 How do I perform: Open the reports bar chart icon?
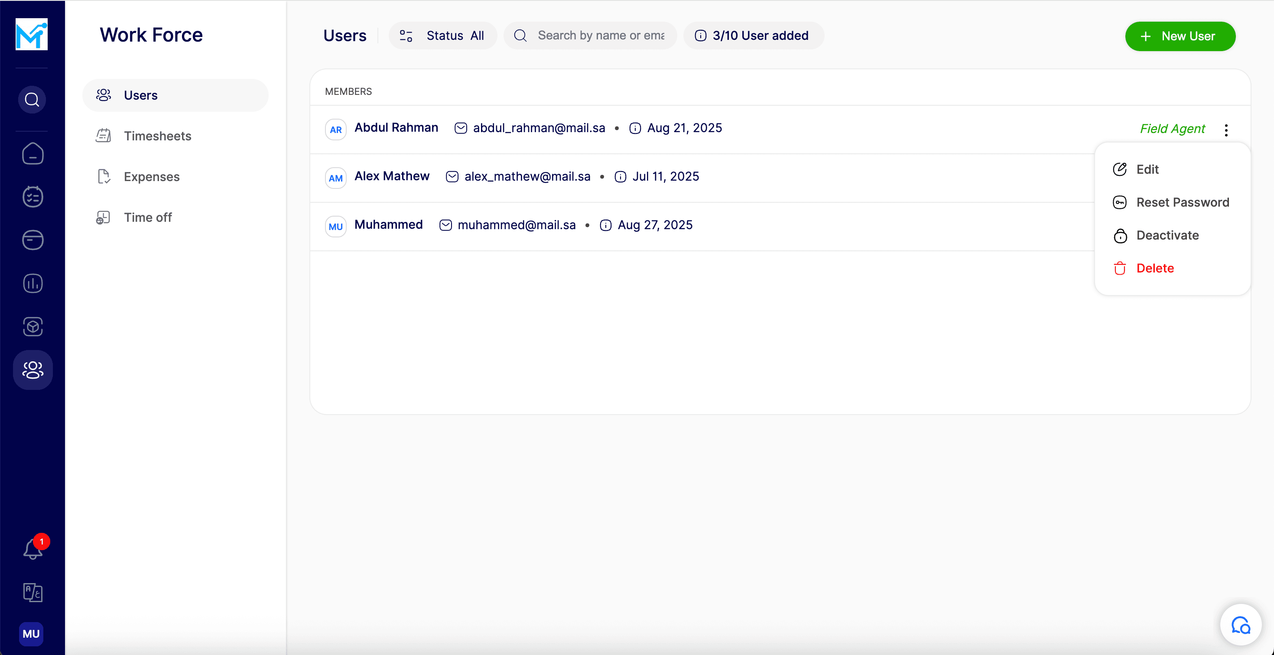(x=32, y=283)
